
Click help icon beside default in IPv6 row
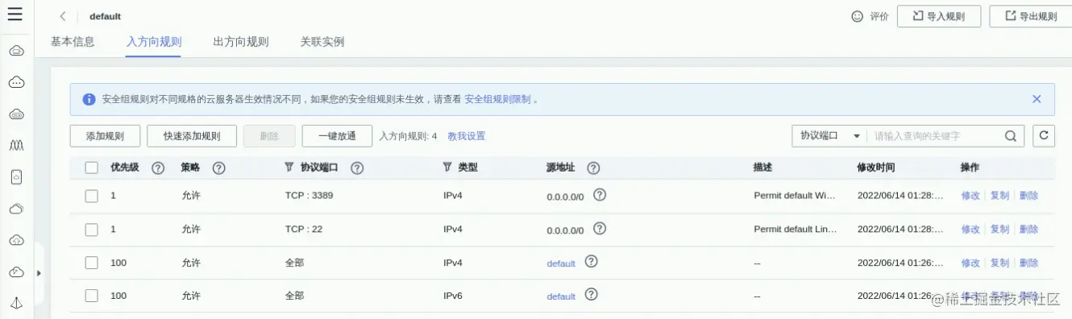point(591,295)
